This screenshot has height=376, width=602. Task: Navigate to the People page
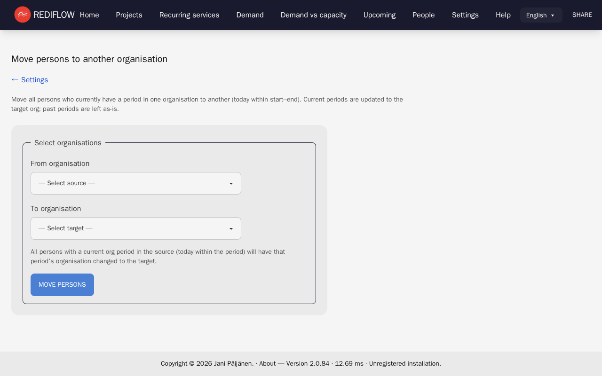coord(423,15)
